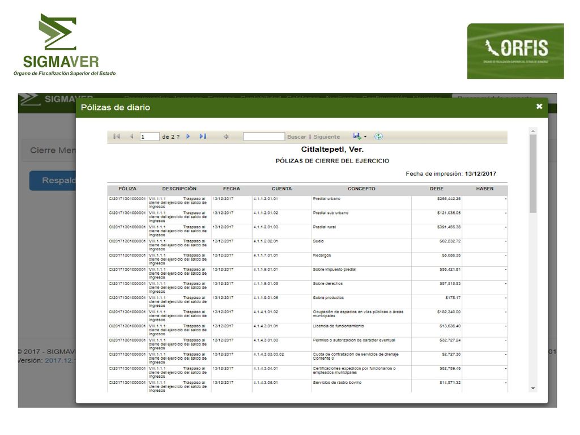Click debit amount $14,871.32
This screenshot has height=435, width=580.
click(450, 382)
